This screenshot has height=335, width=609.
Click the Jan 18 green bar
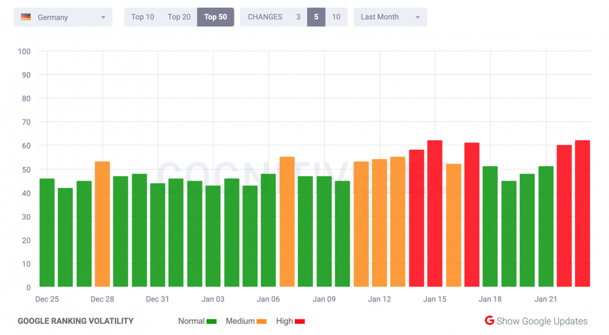coord(490,226)
